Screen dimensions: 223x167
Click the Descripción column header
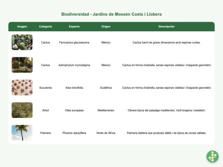(x=166, y=26)
